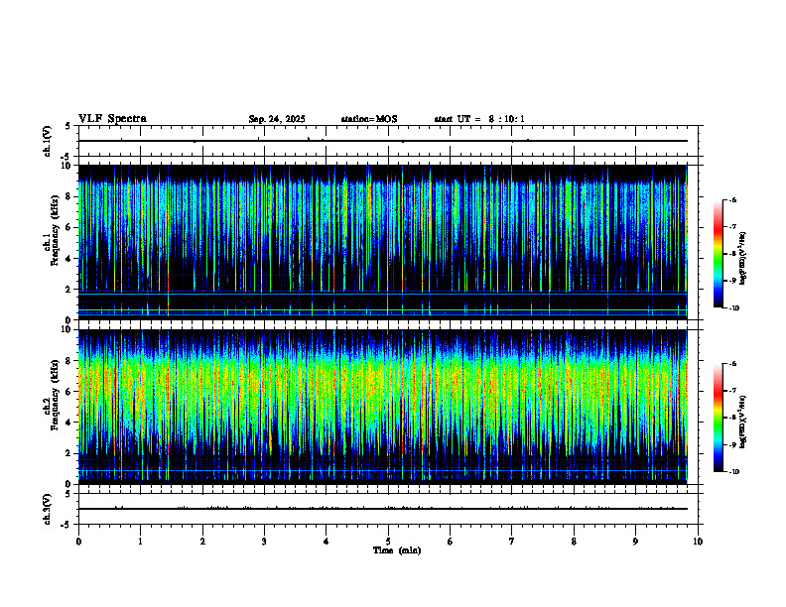Click the ch.2 colorbar '-7' tick label
786x607 pixels.
pyautogui.click(x=732, y=391)
